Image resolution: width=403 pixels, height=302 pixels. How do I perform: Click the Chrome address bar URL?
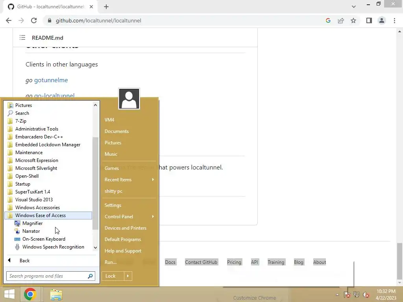pos(98,20)
